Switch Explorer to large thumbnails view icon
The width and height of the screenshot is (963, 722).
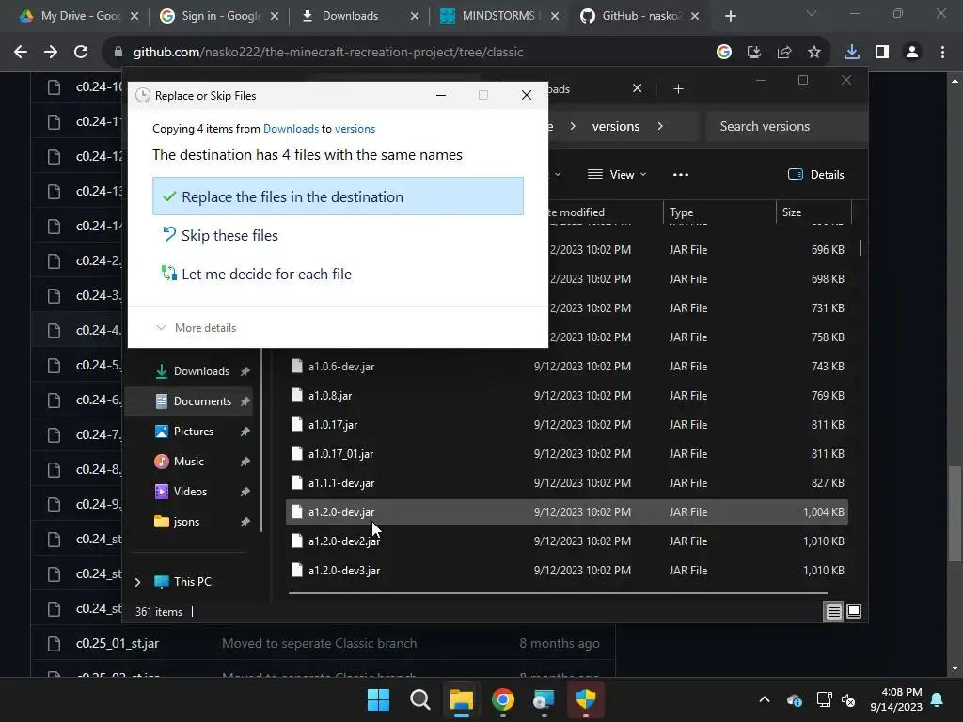(854, 611)
